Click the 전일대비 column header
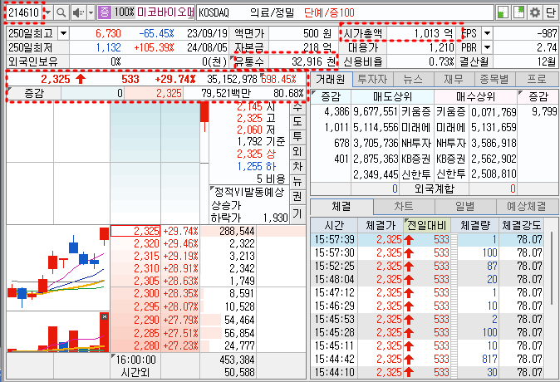 point(427,225)
